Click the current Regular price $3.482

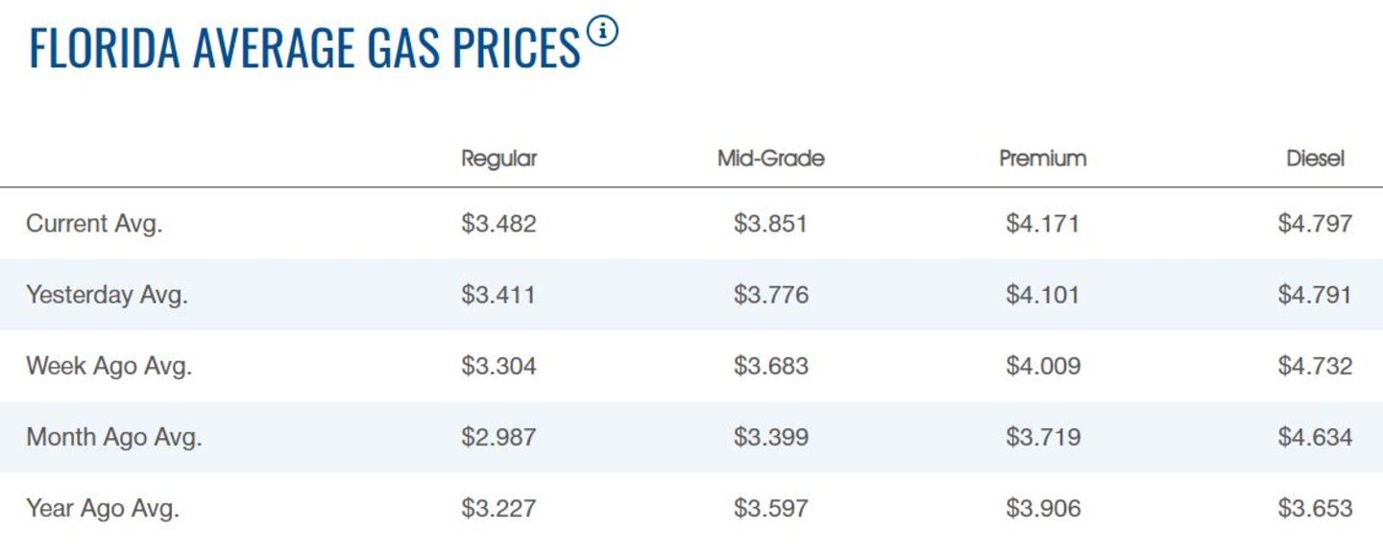(498, 224)
